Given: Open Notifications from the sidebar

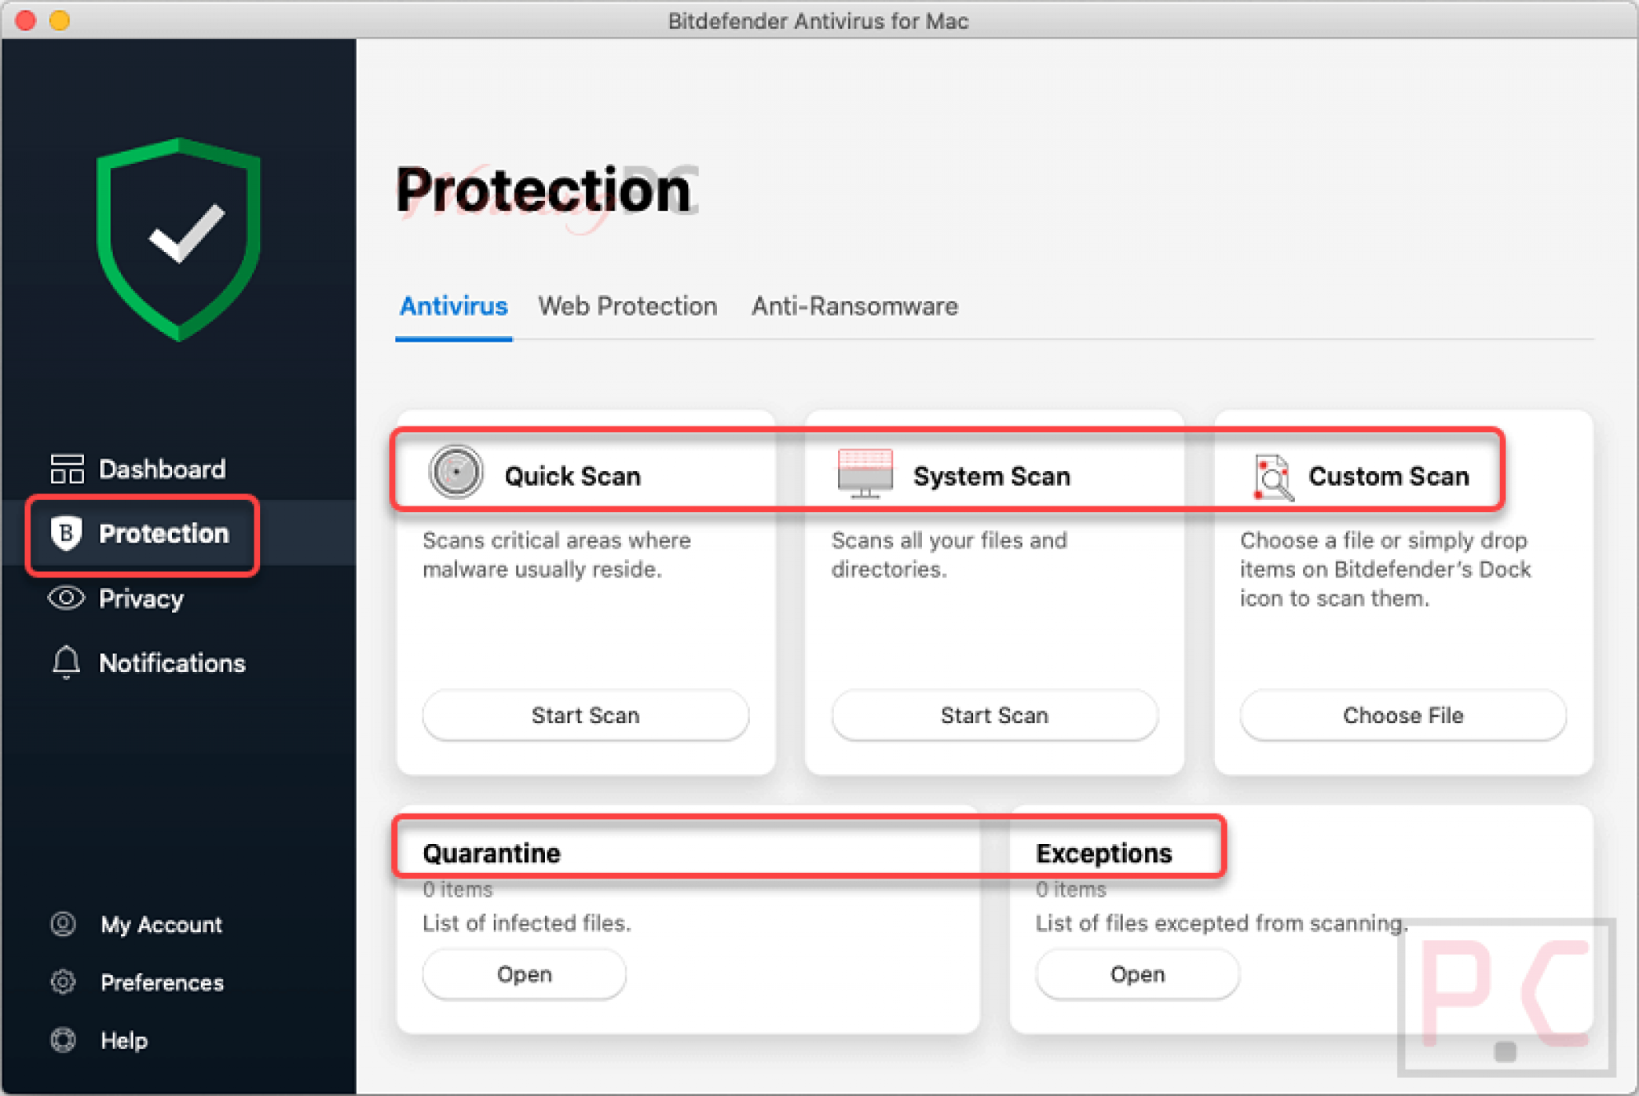Looking at the screenshot, I should [172, 663].
